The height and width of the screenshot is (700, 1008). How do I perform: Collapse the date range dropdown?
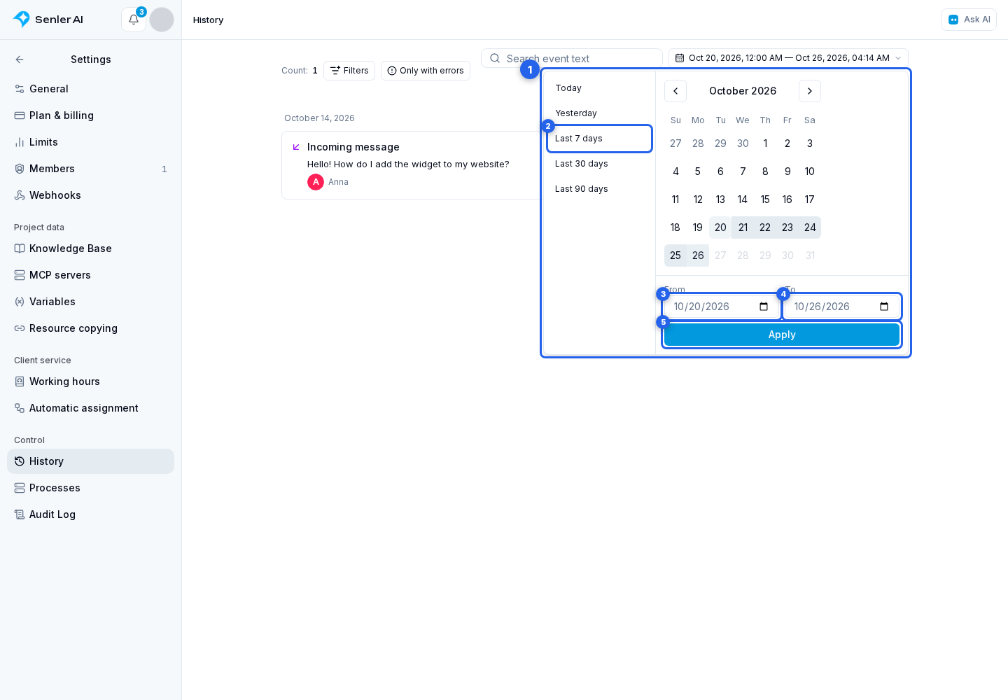[788, 58]
